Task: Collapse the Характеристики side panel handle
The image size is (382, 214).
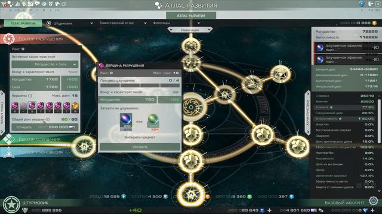Action: tap(307, 113)
